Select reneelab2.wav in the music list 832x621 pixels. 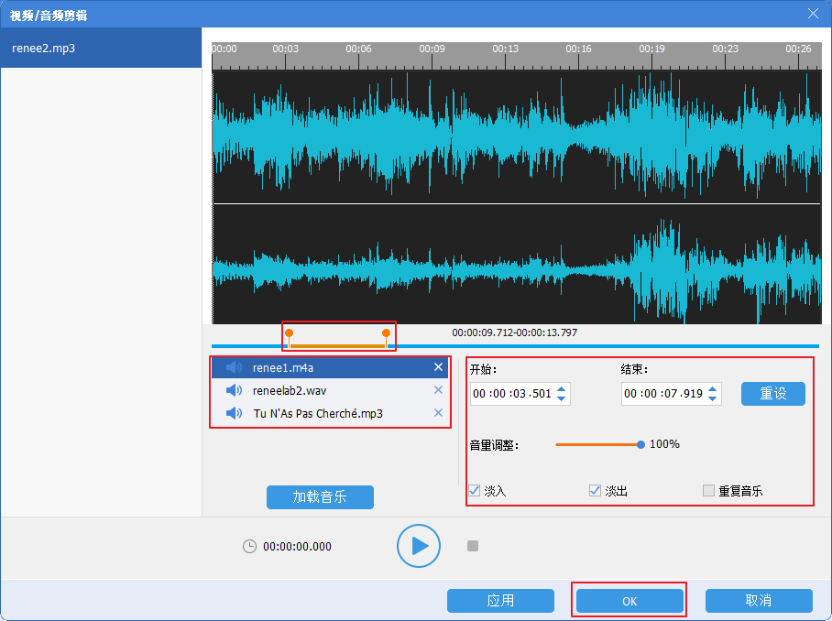[290, 391]
